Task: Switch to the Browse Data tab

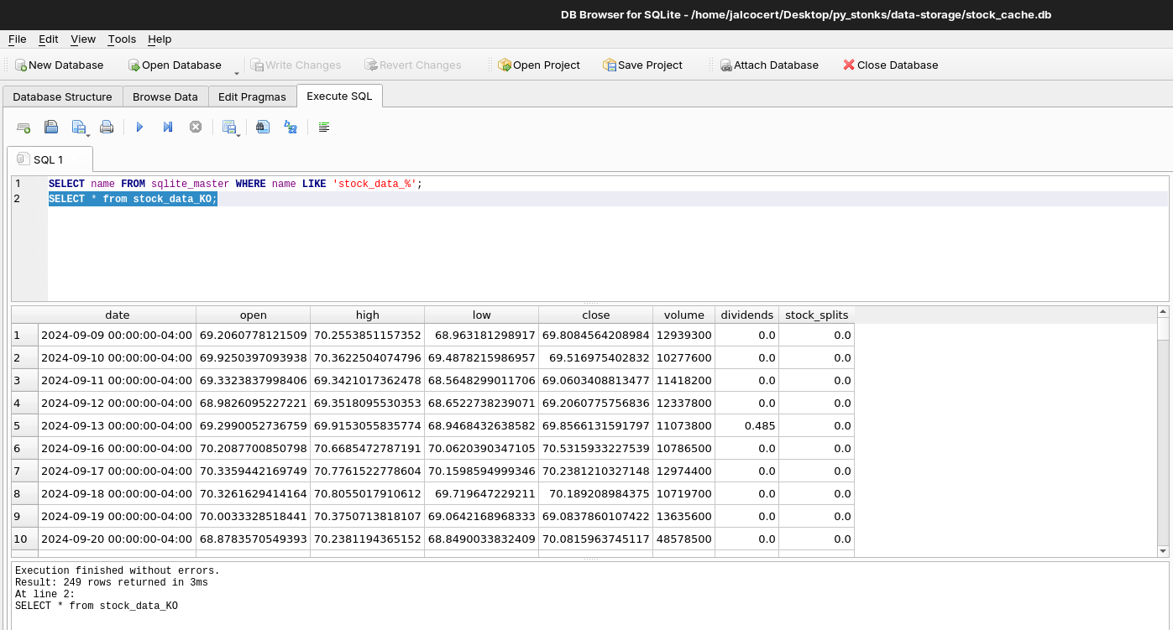Action: (x=165, y=96)
